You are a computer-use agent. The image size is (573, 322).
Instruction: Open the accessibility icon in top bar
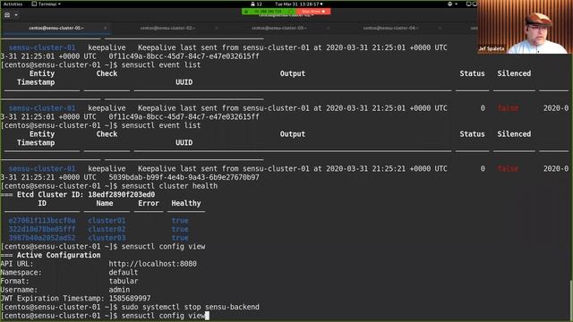(x=449, y=4)
